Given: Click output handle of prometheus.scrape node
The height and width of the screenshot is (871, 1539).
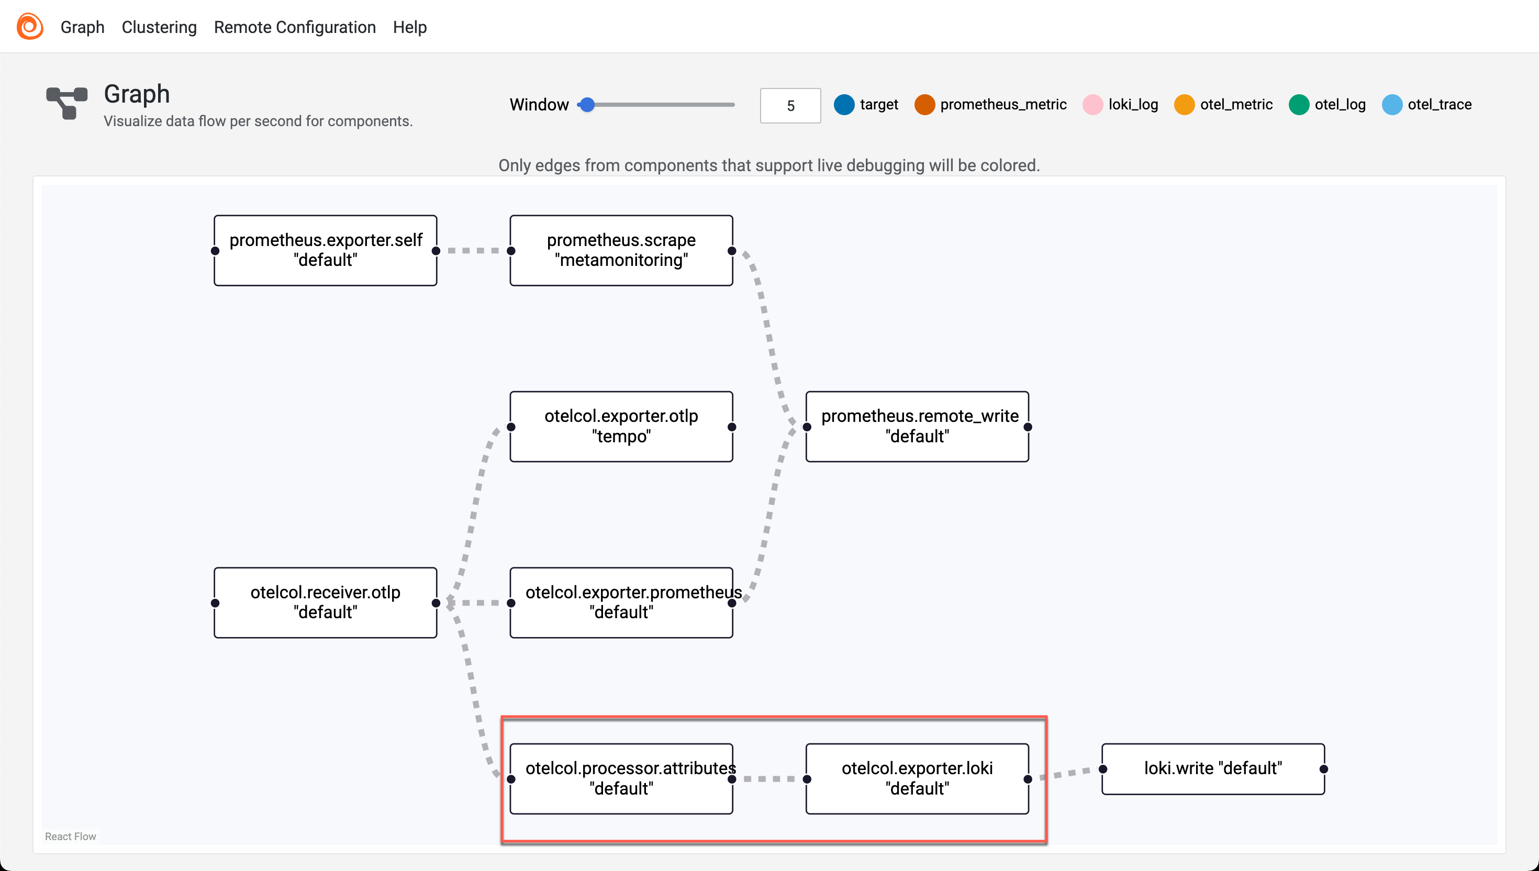Looking at the screenshot, I should click(732, 251).
